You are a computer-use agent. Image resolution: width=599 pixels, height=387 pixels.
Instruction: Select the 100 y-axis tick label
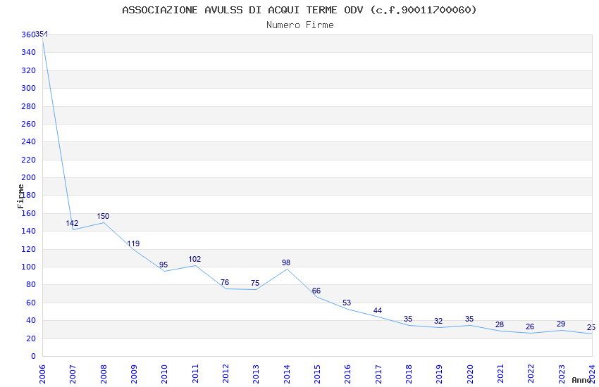(29, 267)
